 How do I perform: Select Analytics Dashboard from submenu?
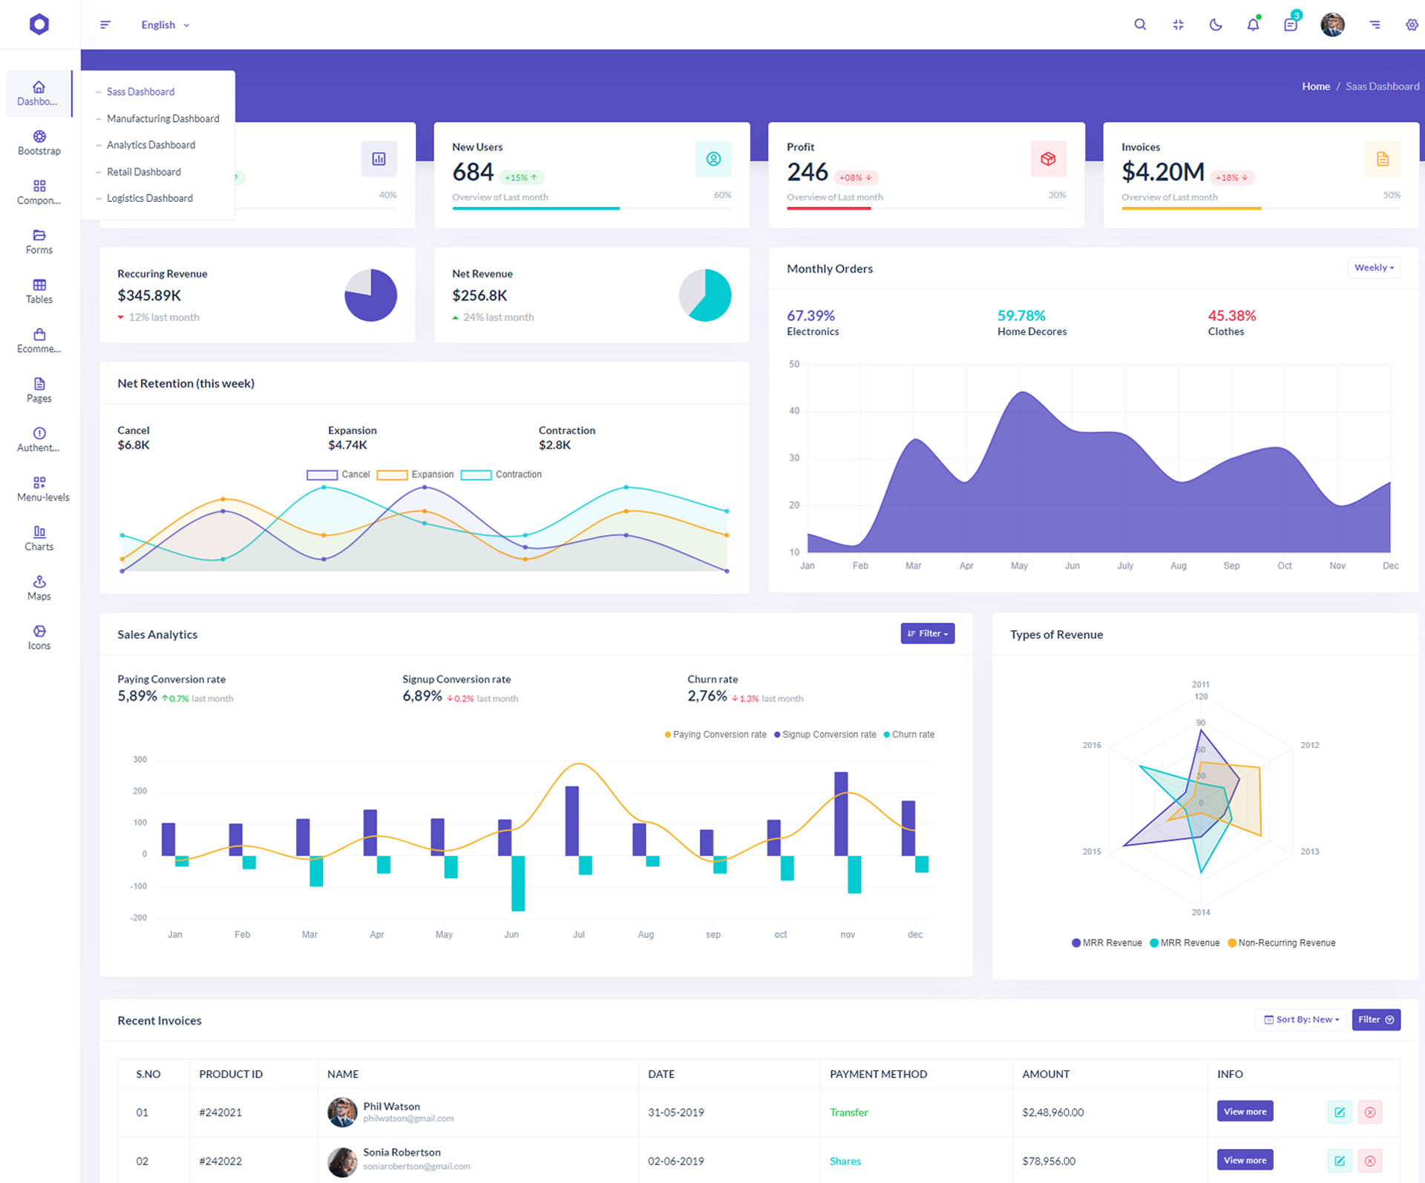[151, 145]
